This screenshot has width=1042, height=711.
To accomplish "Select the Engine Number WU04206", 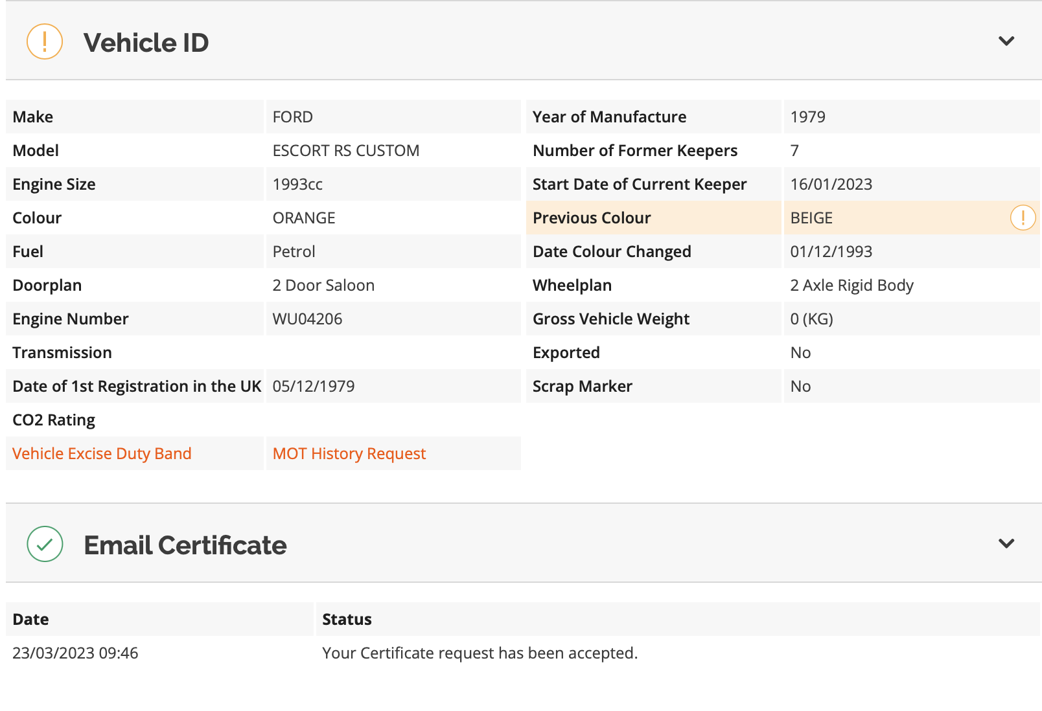I will pyautogui.click(x=308, y=319).
